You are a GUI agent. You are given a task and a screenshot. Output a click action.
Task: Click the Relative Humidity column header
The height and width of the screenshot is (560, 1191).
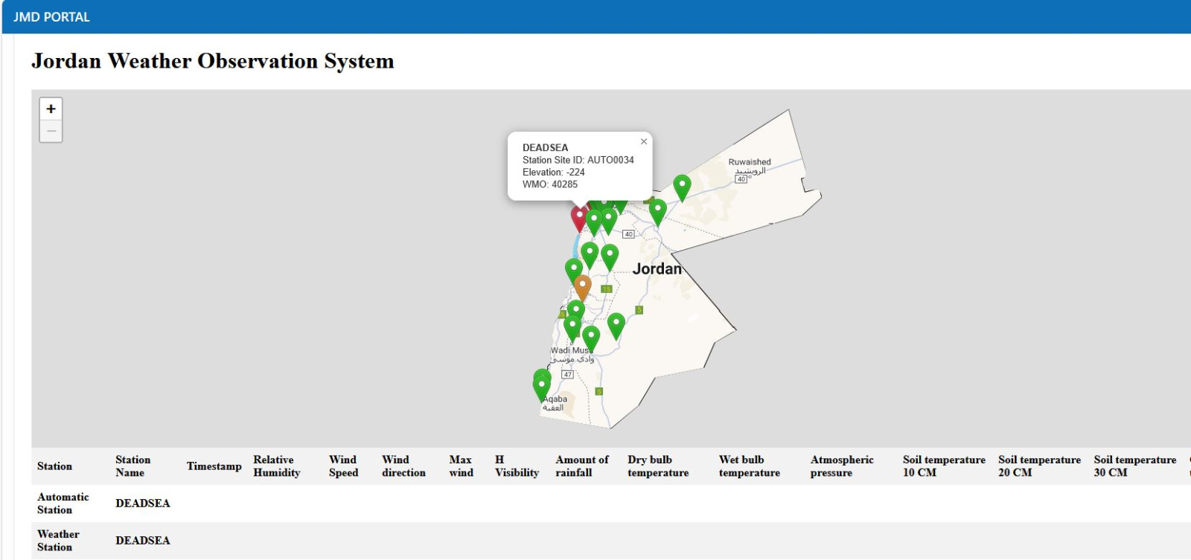pyautogui.click(x=276, y=466)
